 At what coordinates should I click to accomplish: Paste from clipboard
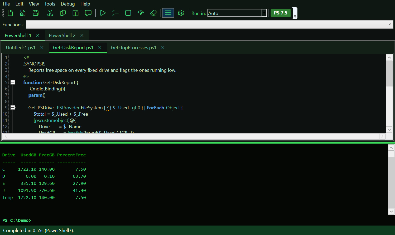tap(75, 13)
